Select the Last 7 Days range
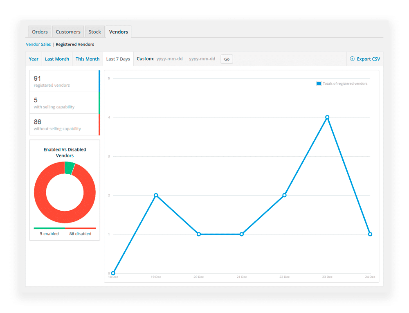Screen dimensions: 409x313 click(118, 59)
